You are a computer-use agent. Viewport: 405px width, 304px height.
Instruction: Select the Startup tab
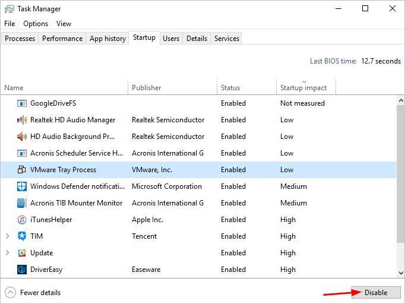[x=144, y=38]
